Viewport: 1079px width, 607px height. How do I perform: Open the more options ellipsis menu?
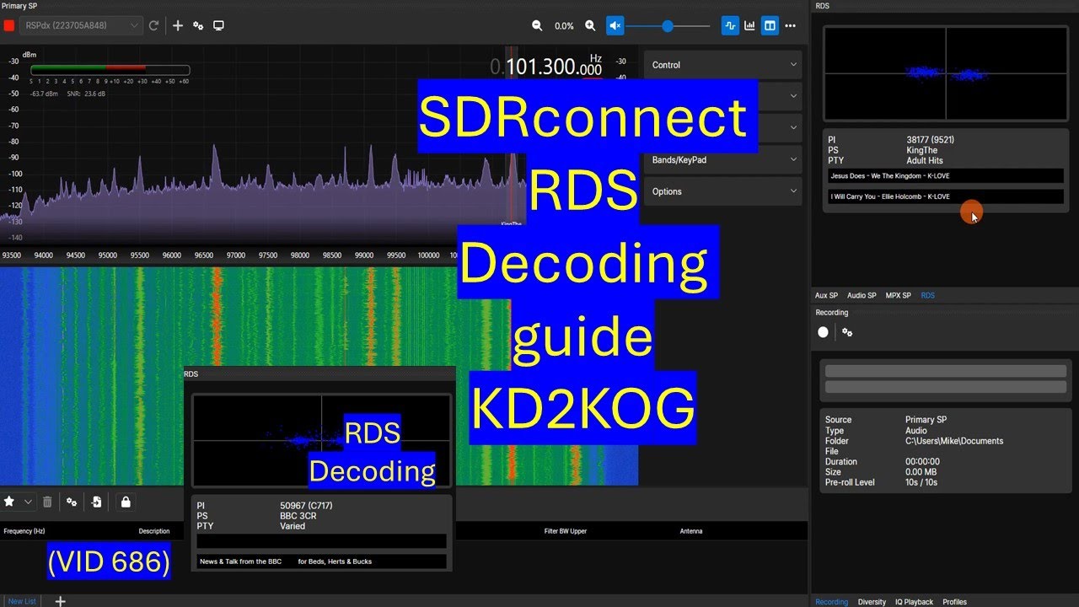click(x=790, y=26)
